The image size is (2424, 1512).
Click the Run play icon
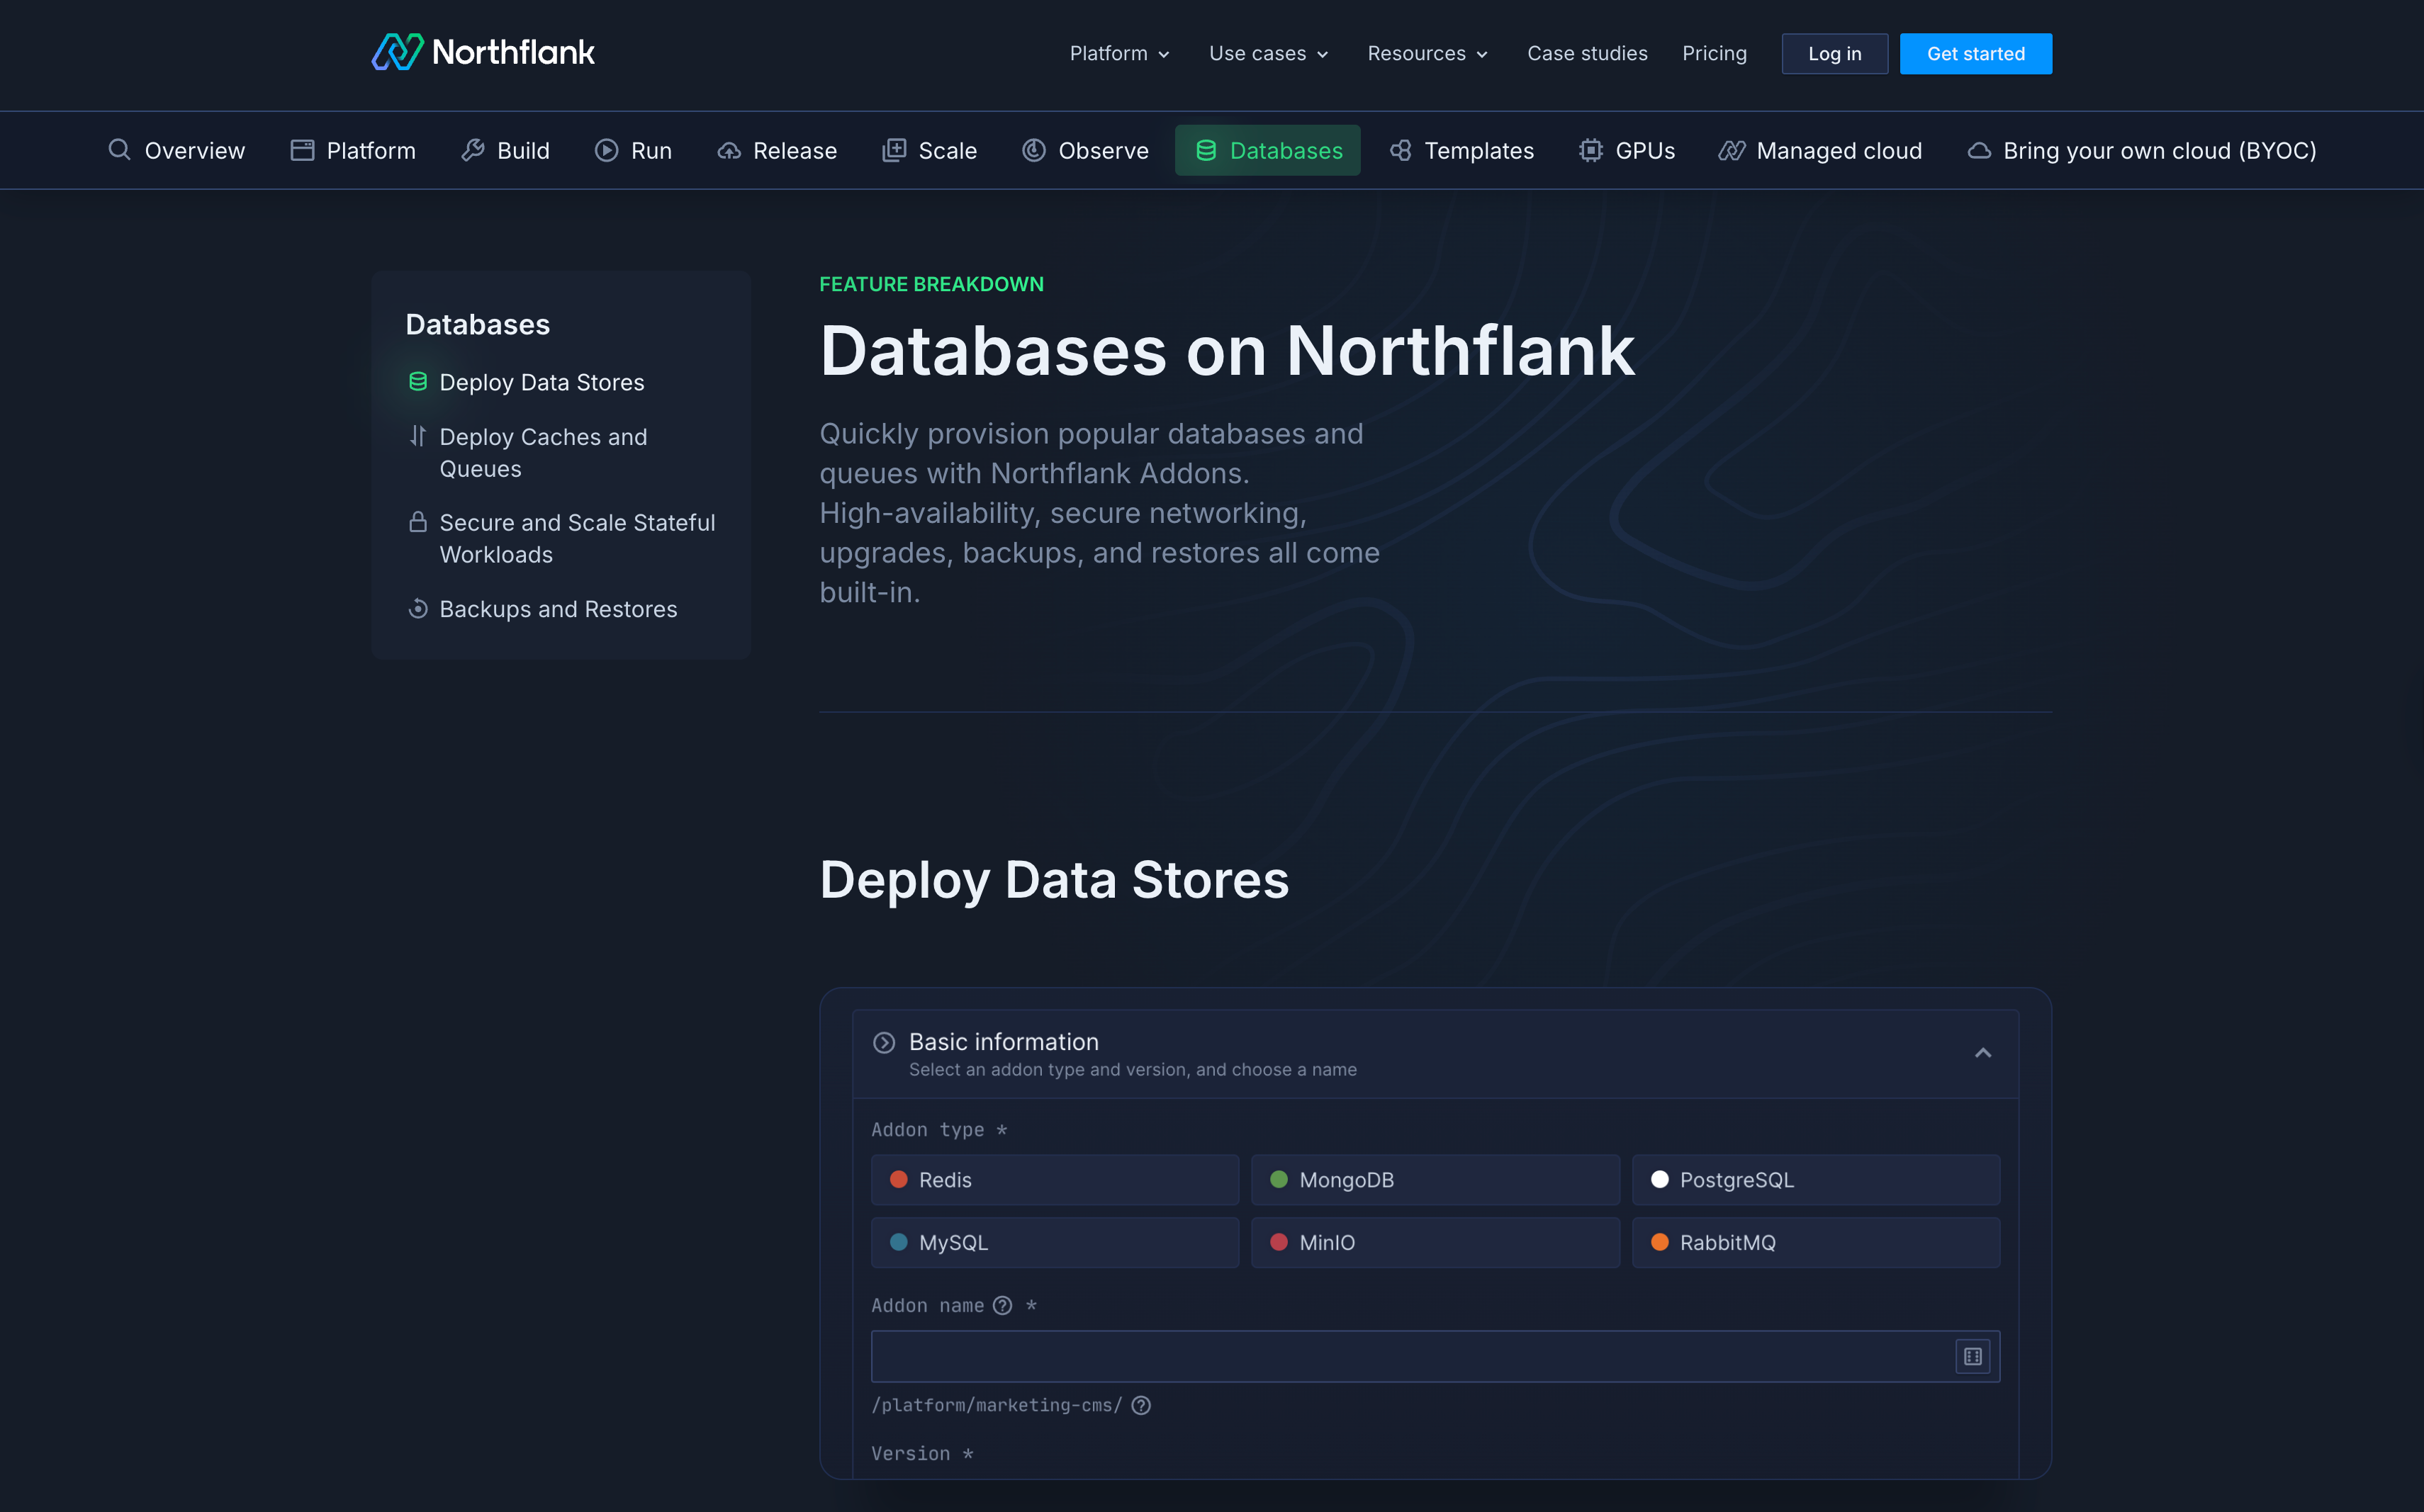pyautogui.click(x=606, y=150)
